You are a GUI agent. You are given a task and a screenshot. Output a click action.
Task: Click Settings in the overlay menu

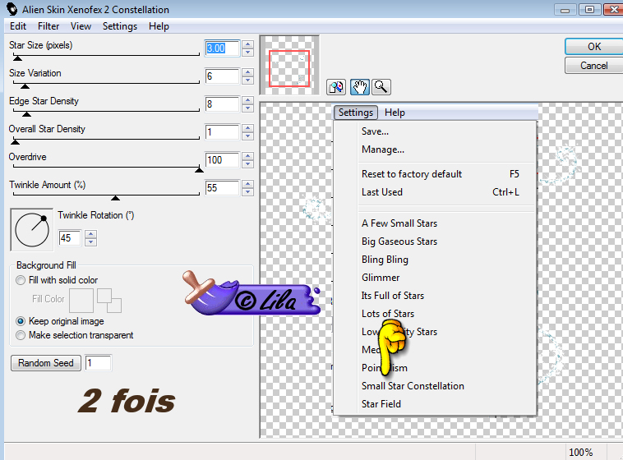pyautogui.click(x=356, y=113)
